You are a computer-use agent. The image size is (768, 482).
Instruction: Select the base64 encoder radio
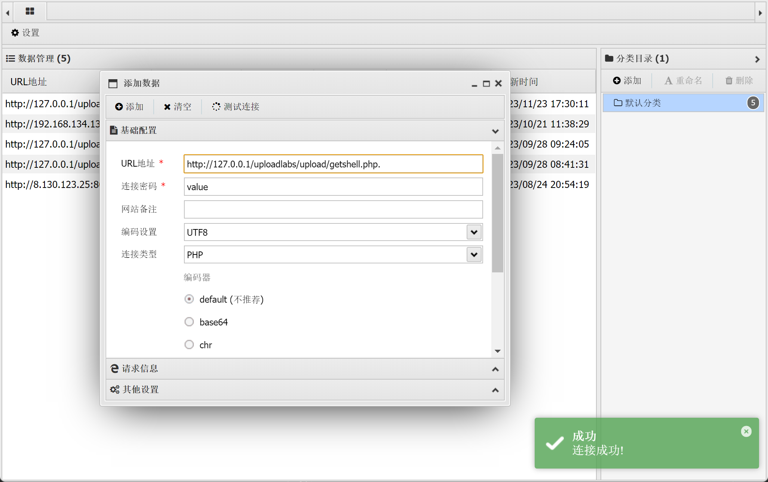click(189, 322)
